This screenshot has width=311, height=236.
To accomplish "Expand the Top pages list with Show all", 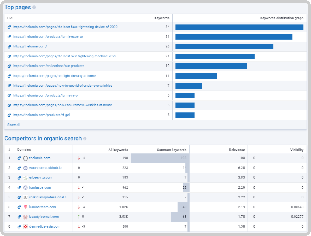I will point(14,125).
